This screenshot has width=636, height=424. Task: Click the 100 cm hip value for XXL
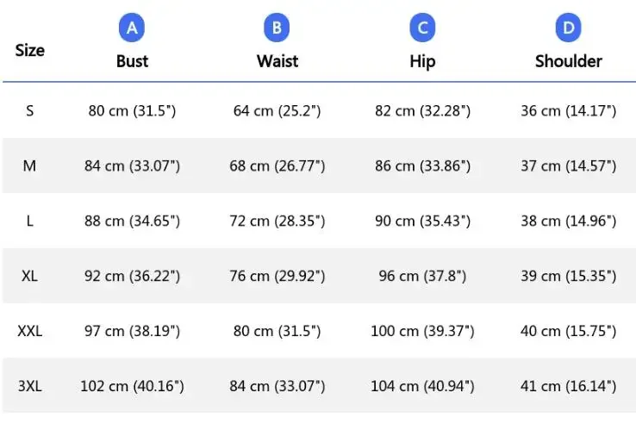422,331
